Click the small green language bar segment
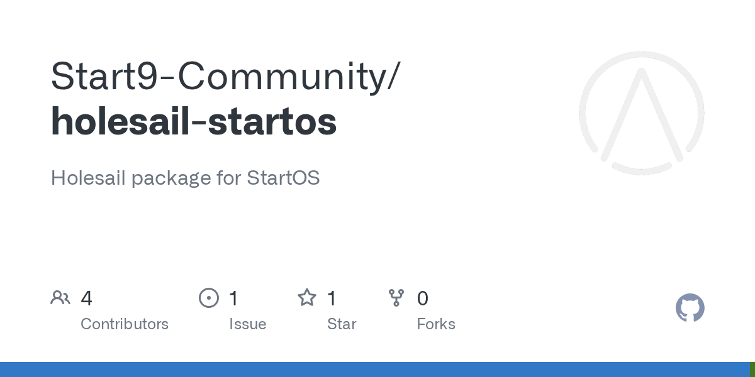The image size is (755, 377). [x=752, y=369]
